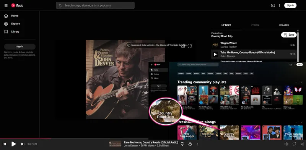Focus the main search songs, albums, artists field

pyautogui.click(x=95, y=5)
